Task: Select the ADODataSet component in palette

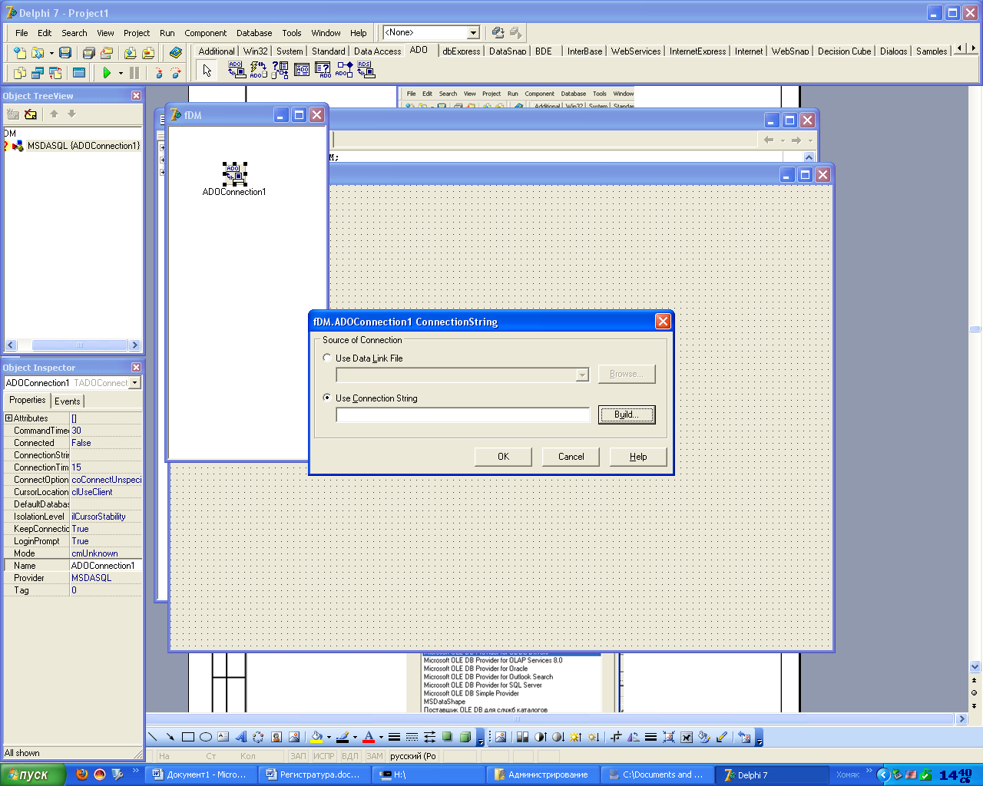Action: [280, 71]
